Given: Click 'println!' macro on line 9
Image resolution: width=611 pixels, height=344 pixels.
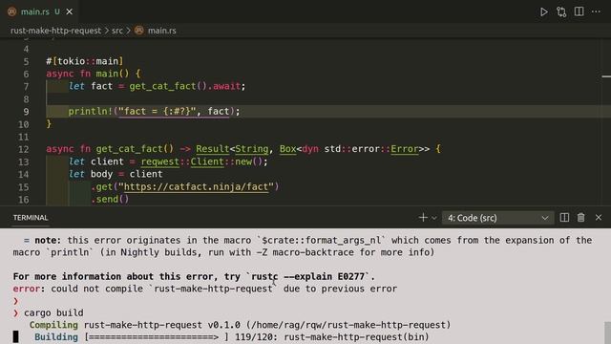Looking at the screenshot, I should (91, 111).
